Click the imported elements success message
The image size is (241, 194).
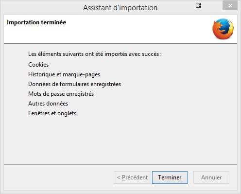(x=95, y=54)
